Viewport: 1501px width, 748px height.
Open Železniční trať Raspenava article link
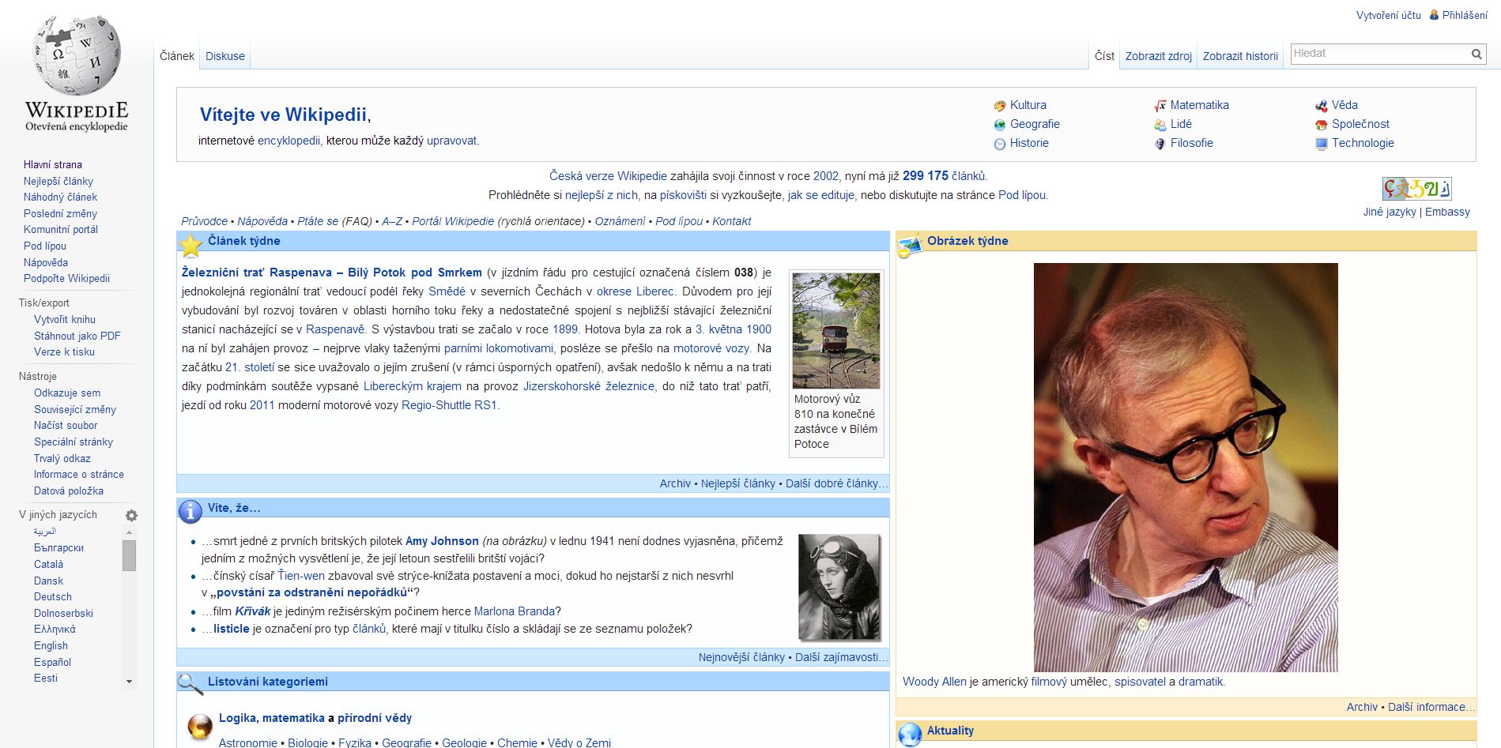(332, 273)
